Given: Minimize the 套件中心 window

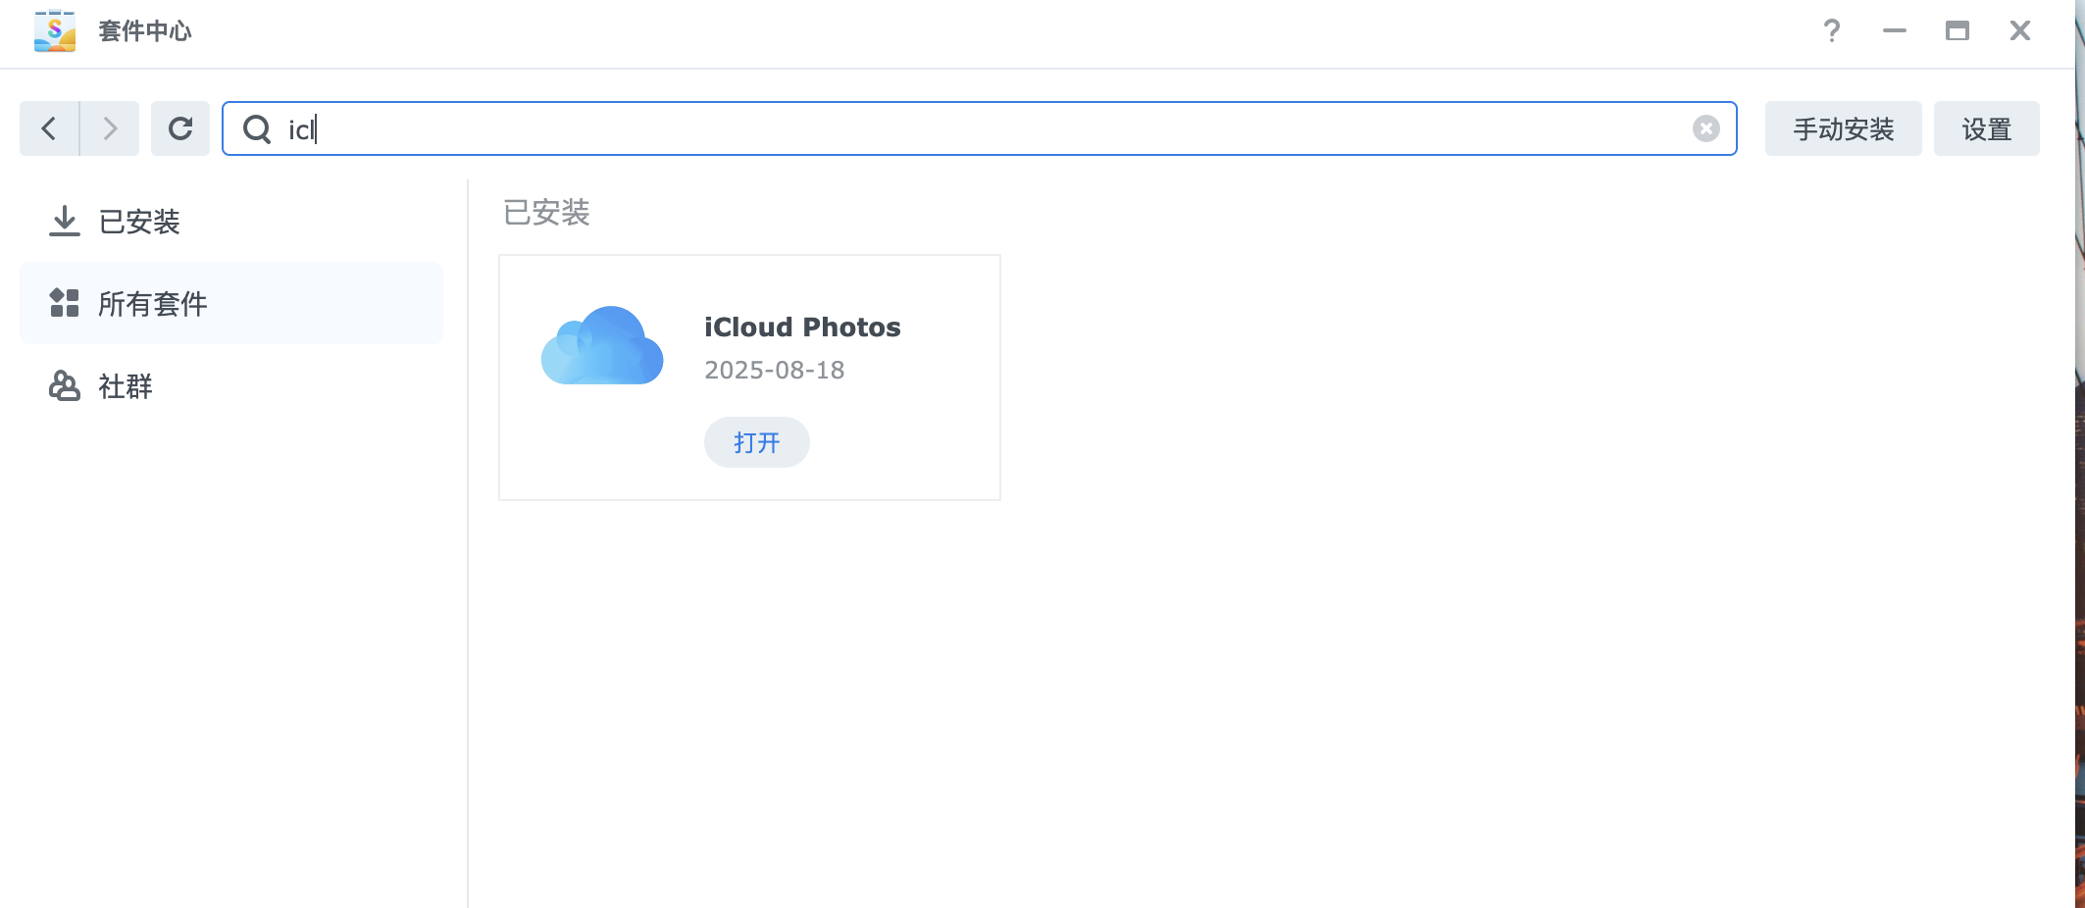Looking at the screenshot, I should click(1894, 31).
